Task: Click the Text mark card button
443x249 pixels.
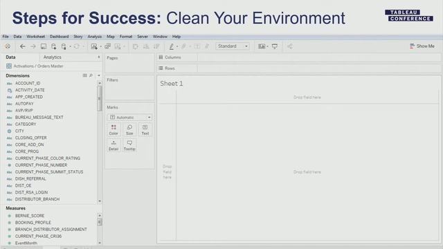Action: (145, 130)
